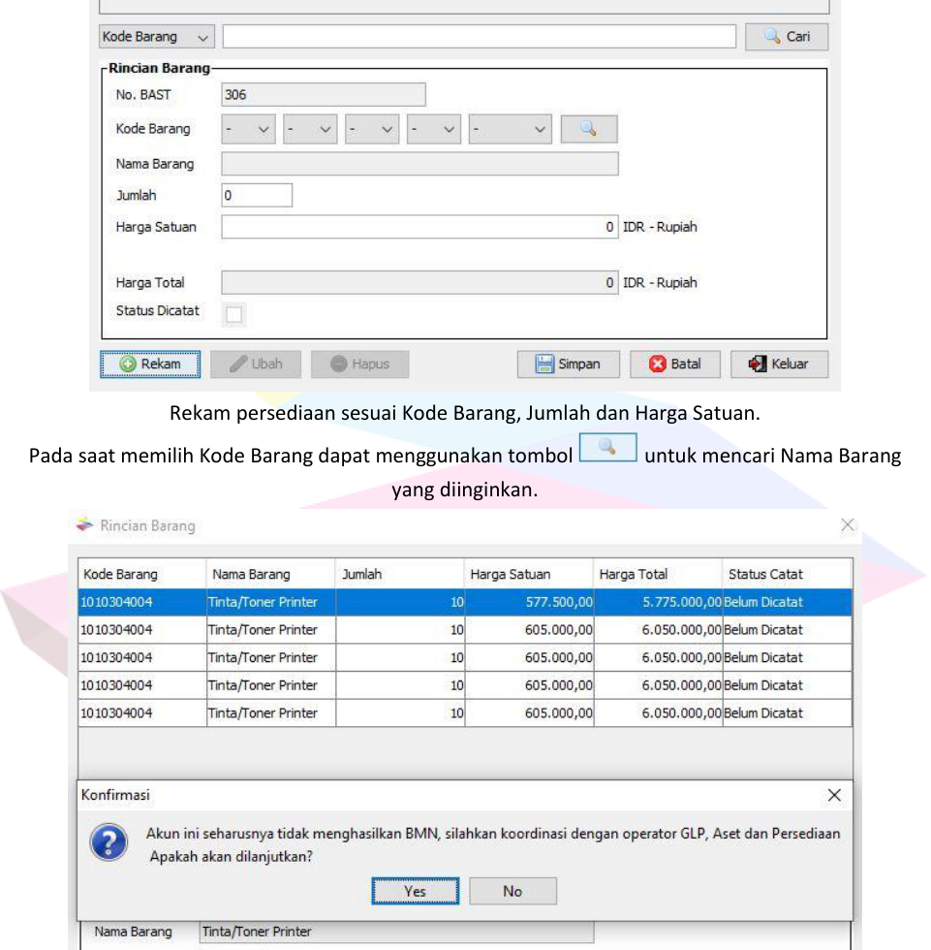Click the Rekam button with plus icon
The width and height of the screenshot is (931, 950).
point(150,364)
